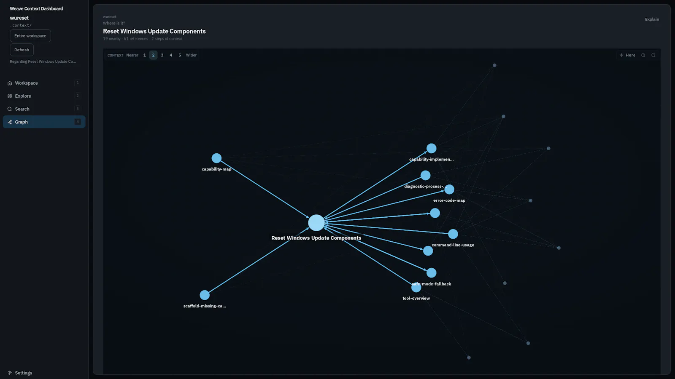Click the .context/ path text
Screen dimensions: 675x379
tap(21, 25)
